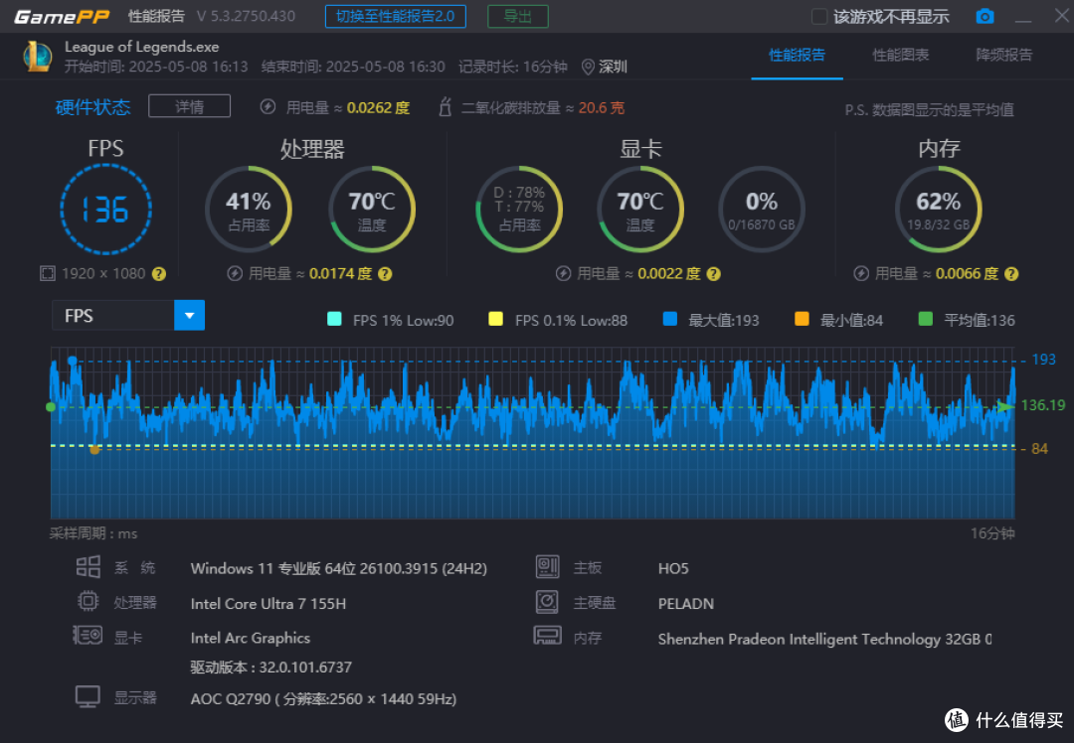Switch to the 性能图表 tab
Screen dimensions: 1074x743
(900, 55)
